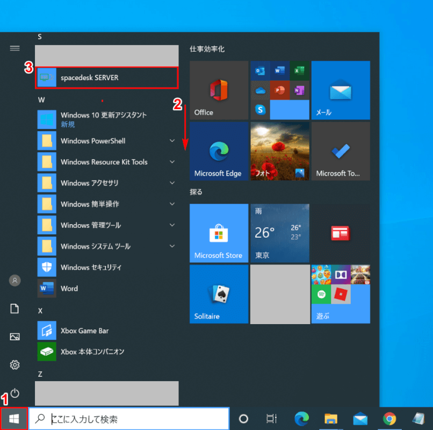This screenshot has height=430, width=433.
Task: Open the Solitaire tile
Action: 219,294
